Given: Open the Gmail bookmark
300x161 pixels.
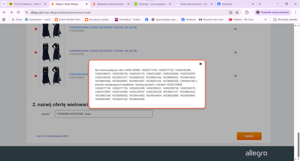Looking at the screenshot, I should [17, 20].
